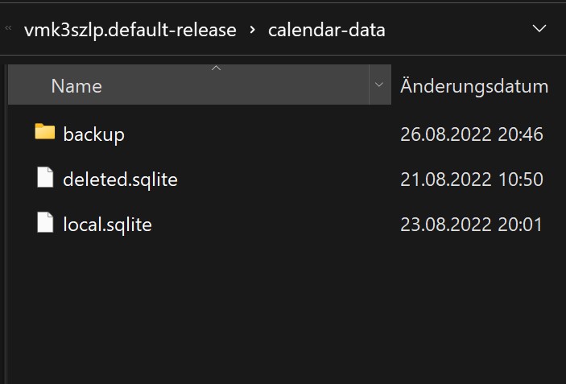Open the Name column filter dropdown
This screenshot has width=566, height=384.
click(379, 85)
